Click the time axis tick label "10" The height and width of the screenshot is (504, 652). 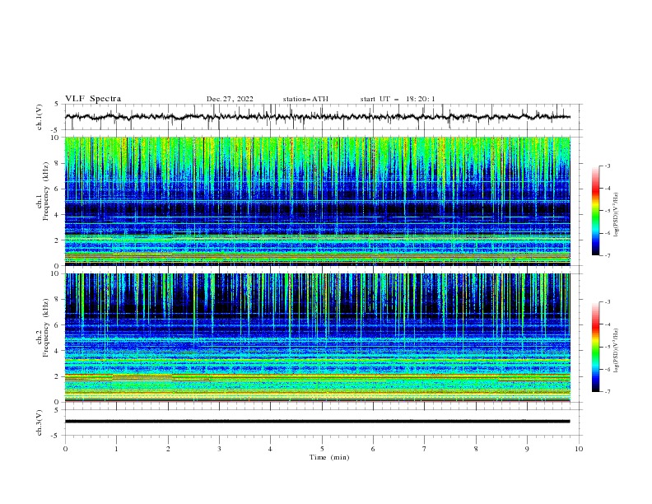click(x=579, y=449)
